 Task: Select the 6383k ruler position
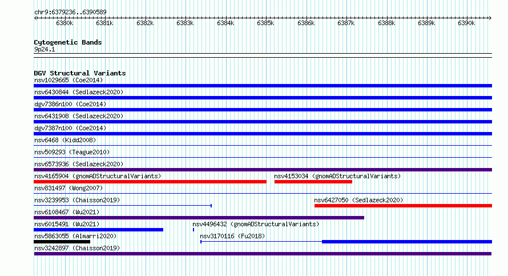click(x=185, y=23)
